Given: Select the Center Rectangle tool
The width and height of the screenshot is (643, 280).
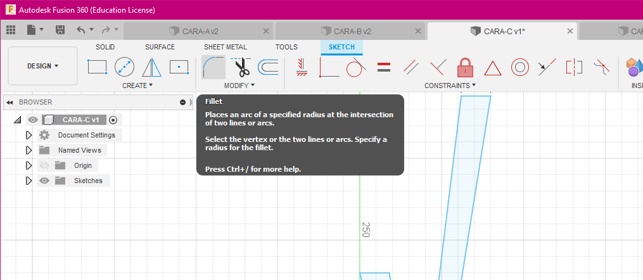Looking at the screenshot, I should point(179,67).
